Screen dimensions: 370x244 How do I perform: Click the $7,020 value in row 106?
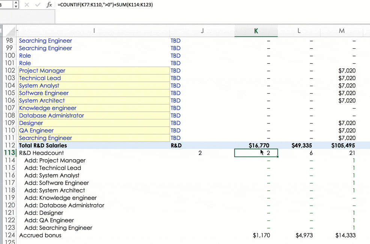347,100
